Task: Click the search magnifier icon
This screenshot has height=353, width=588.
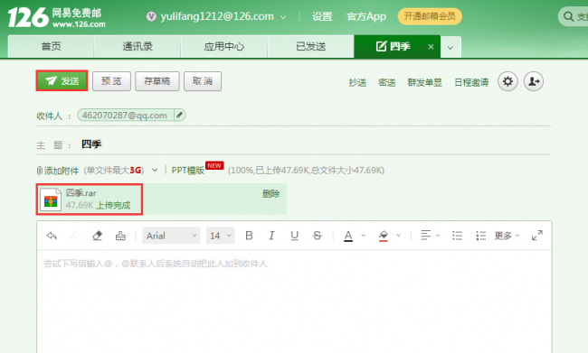Action: pyautogui.click(x=568, y=16)
